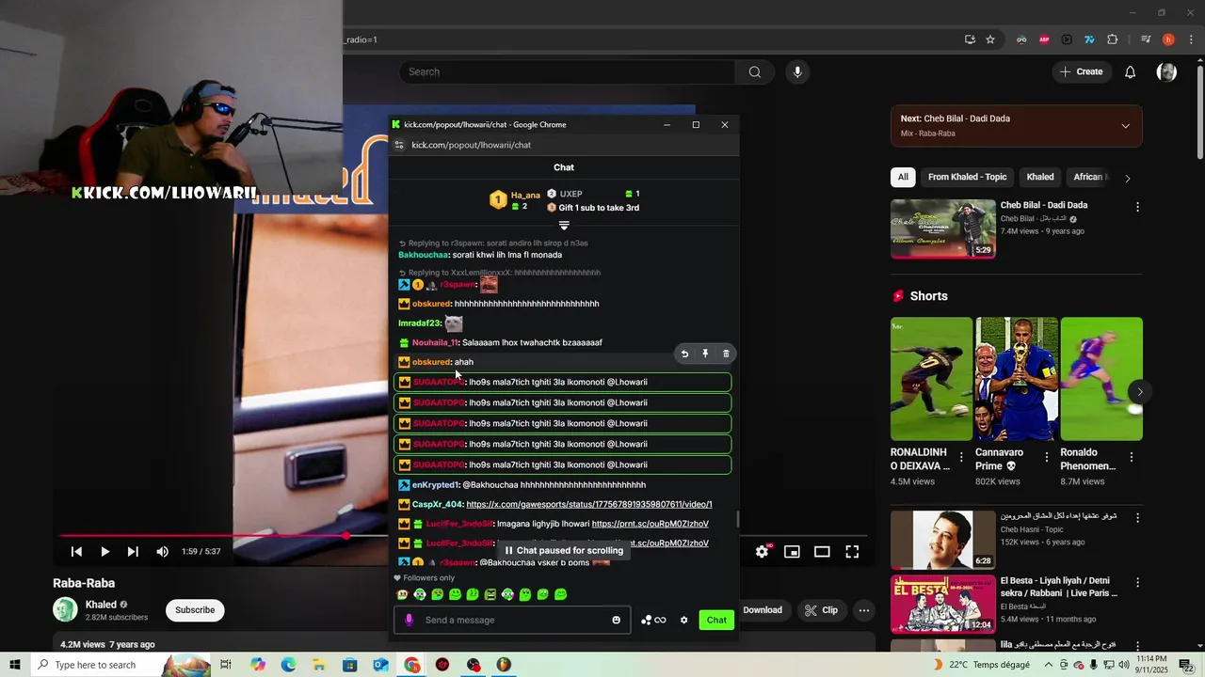Open Kick chat settings gear
Screen dimensions: 1205x677
(x=684, y=621)
